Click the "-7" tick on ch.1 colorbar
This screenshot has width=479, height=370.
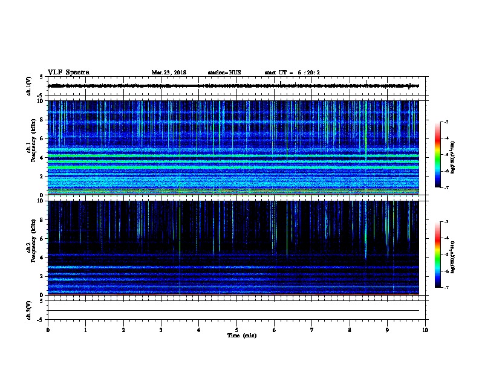(x=446, y=187)
